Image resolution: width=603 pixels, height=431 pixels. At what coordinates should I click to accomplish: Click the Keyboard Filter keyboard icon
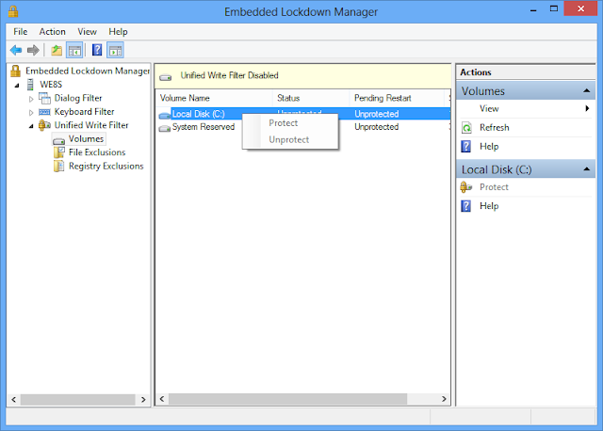(x=44, y=112)
